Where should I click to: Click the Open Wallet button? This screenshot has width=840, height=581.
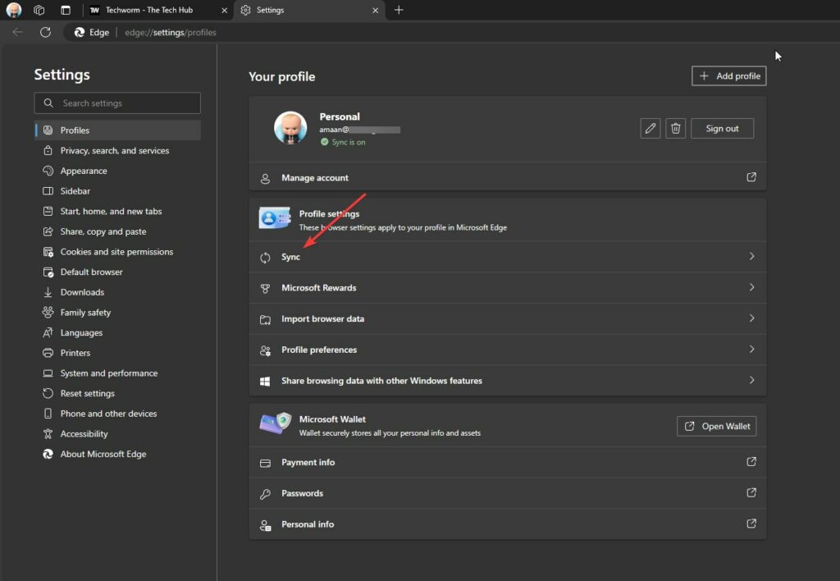pos(716,426)
